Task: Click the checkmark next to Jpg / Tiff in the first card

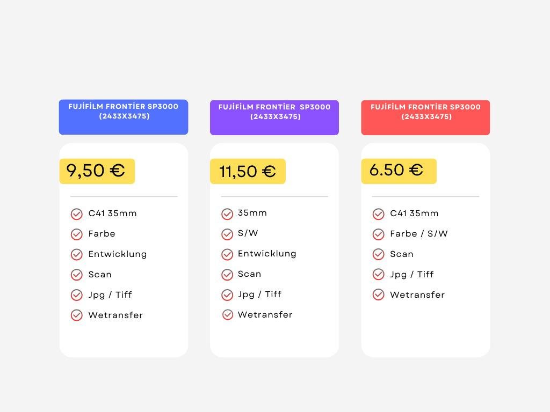Action: tap(76, 295)
